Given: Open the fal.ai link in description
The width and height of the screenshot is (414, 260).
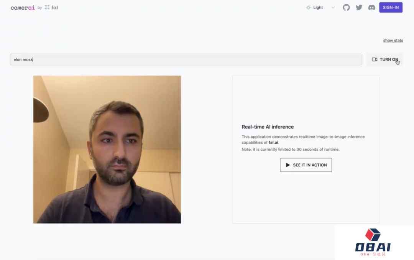Looking at the screenshot, I should coord(273,142).
